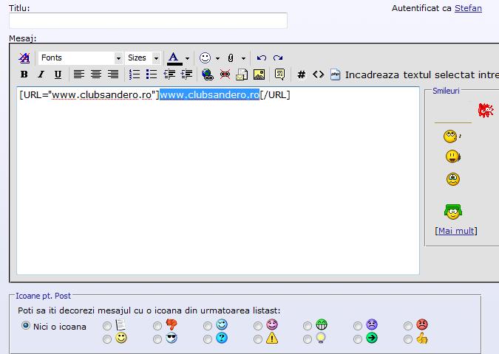Insert an image using the picture icon
This screenshot has width=499, height=354.
point(259,74)
